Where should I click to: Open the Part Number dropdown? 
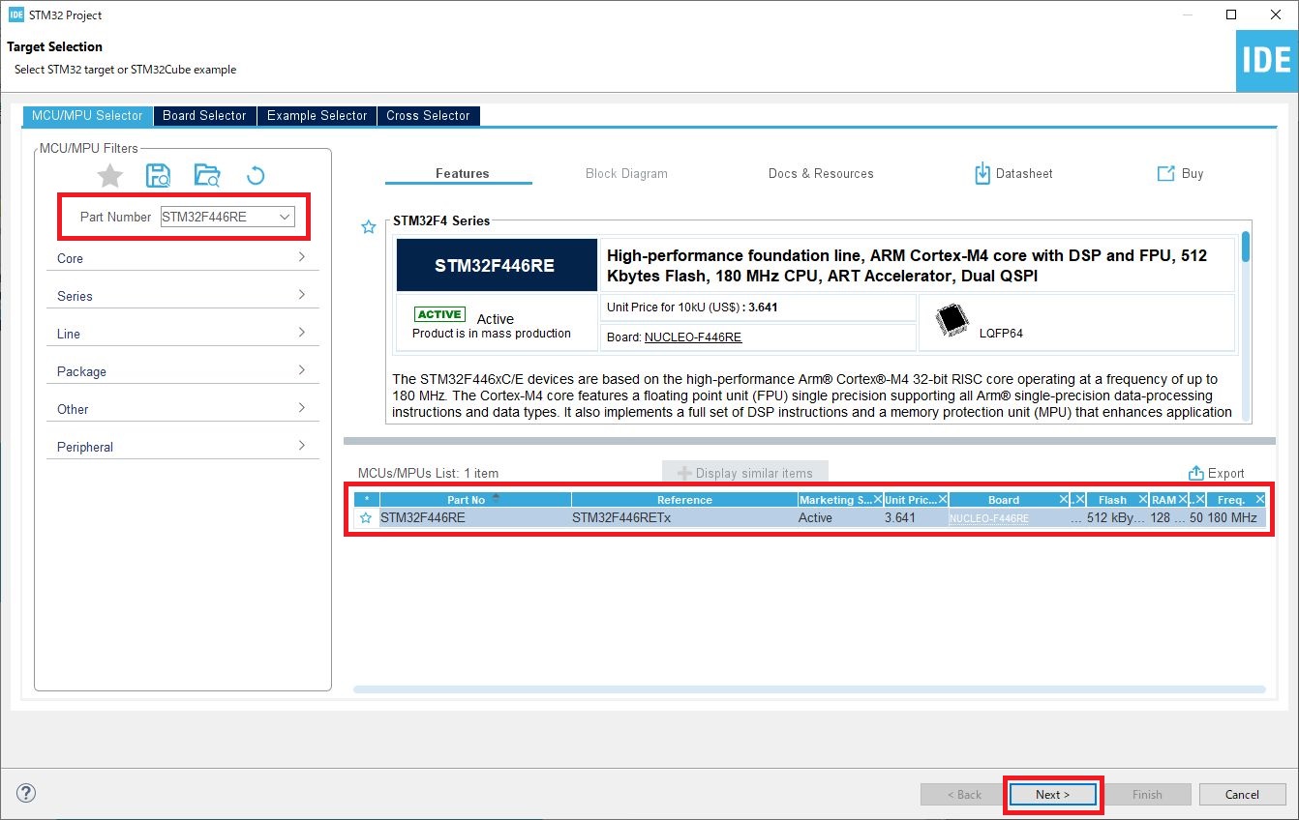click(x=285, y=218)
